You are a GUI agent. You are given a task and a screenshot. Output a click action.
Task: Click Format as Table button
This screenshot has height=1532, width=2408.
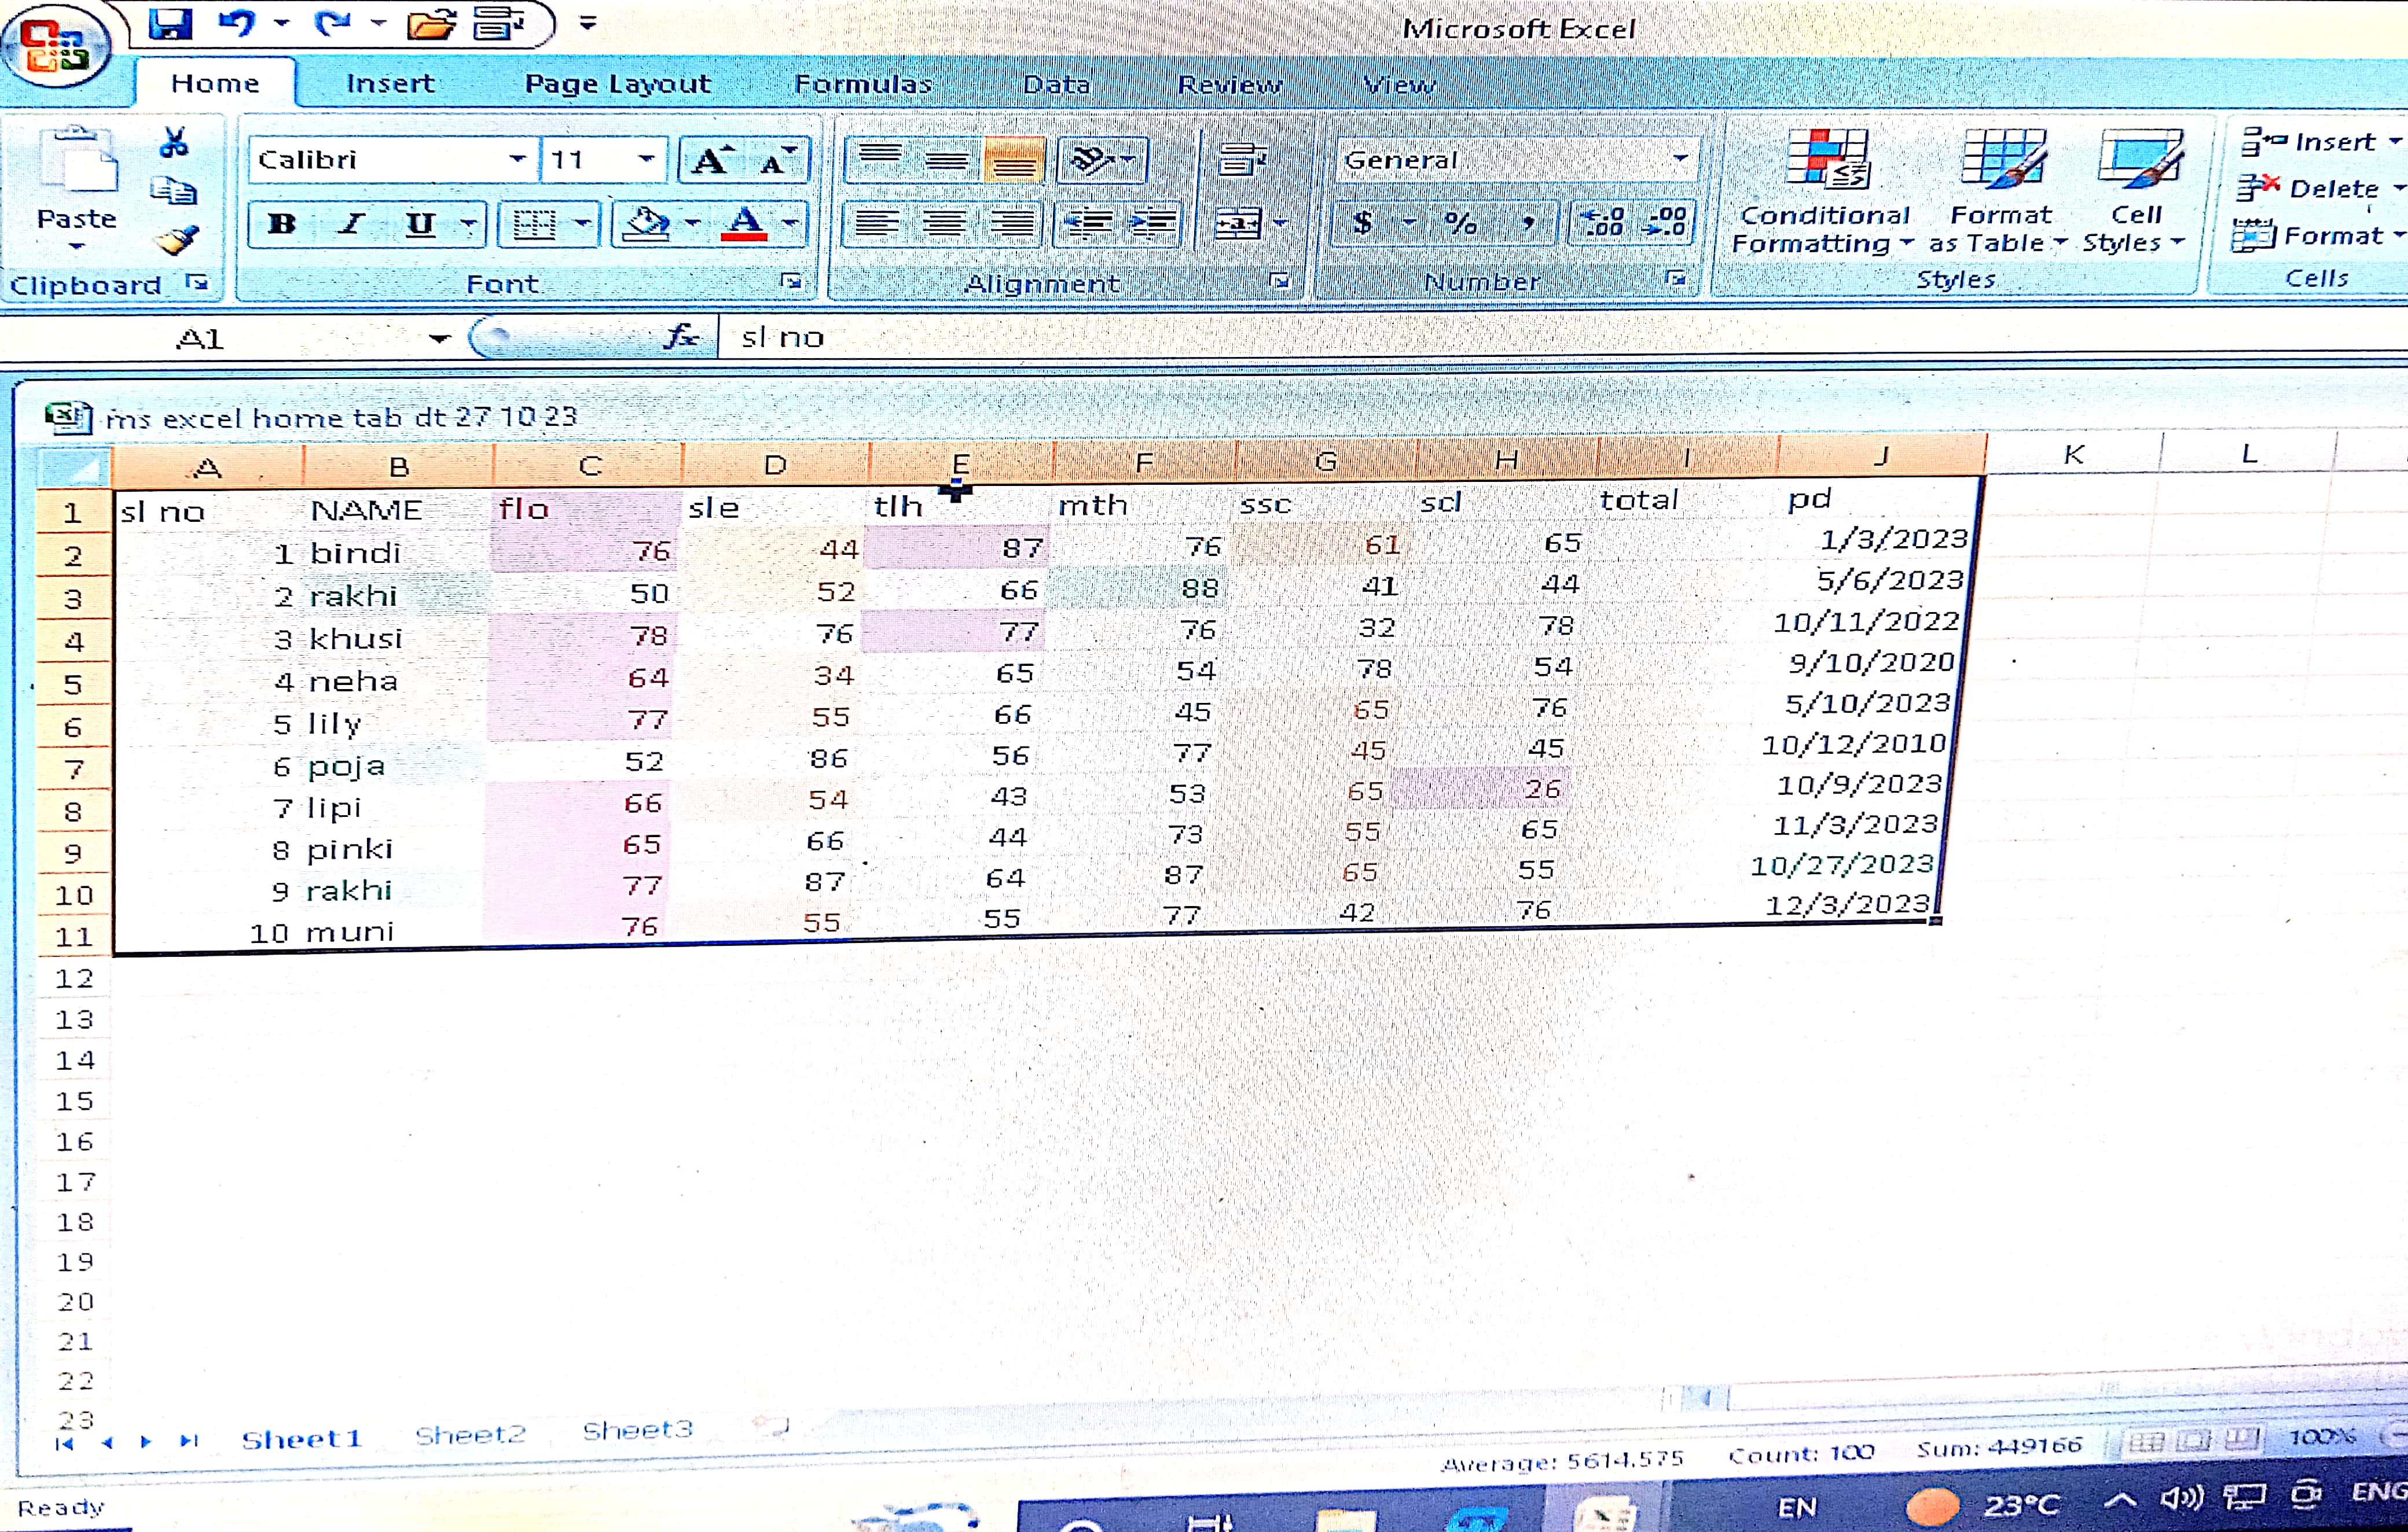coord(2000,190)
